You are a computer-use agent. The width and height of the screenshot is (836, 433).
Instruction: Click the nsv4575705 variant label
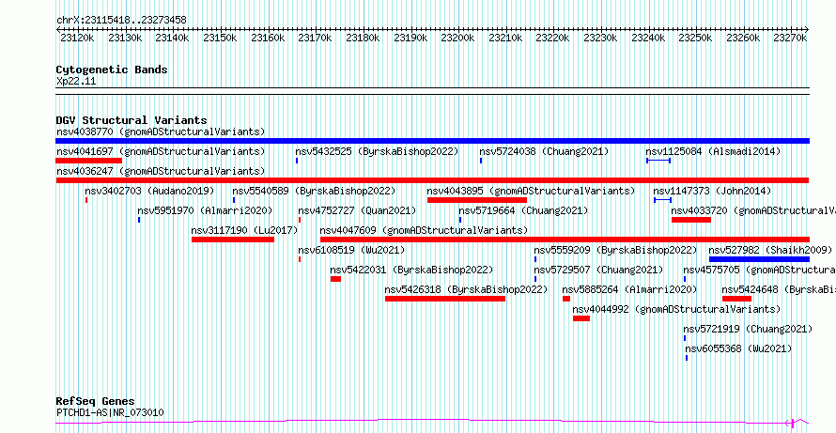click(x=759, y=270)
